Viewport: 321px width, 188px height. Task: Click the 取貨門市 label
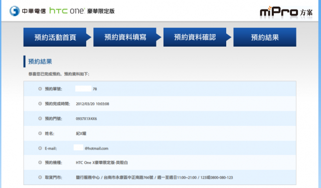pyautogui.click(x=54, y=177)
